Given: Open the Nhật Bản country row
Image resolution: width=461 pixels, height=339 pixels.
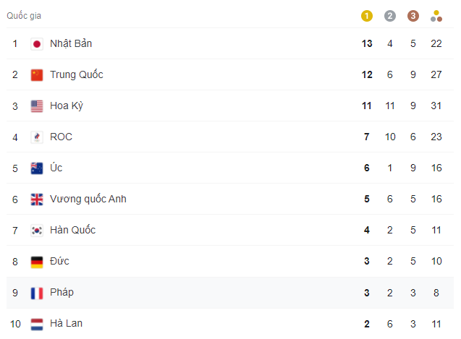Looking at the screenshot, I should pos(230,43).
